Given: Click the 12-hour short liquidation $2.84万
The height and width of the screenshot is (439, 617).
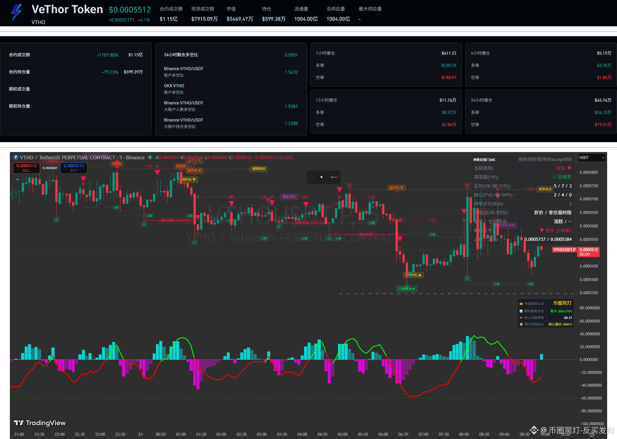Looking at the screenshot, I should (449, 124).
